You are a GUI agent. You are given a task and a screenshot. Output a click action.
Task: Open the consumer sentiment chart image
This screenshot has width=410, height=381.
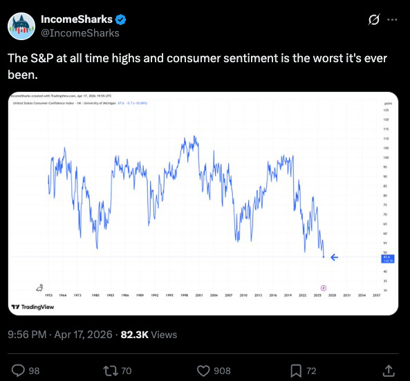tap(203, 203)
